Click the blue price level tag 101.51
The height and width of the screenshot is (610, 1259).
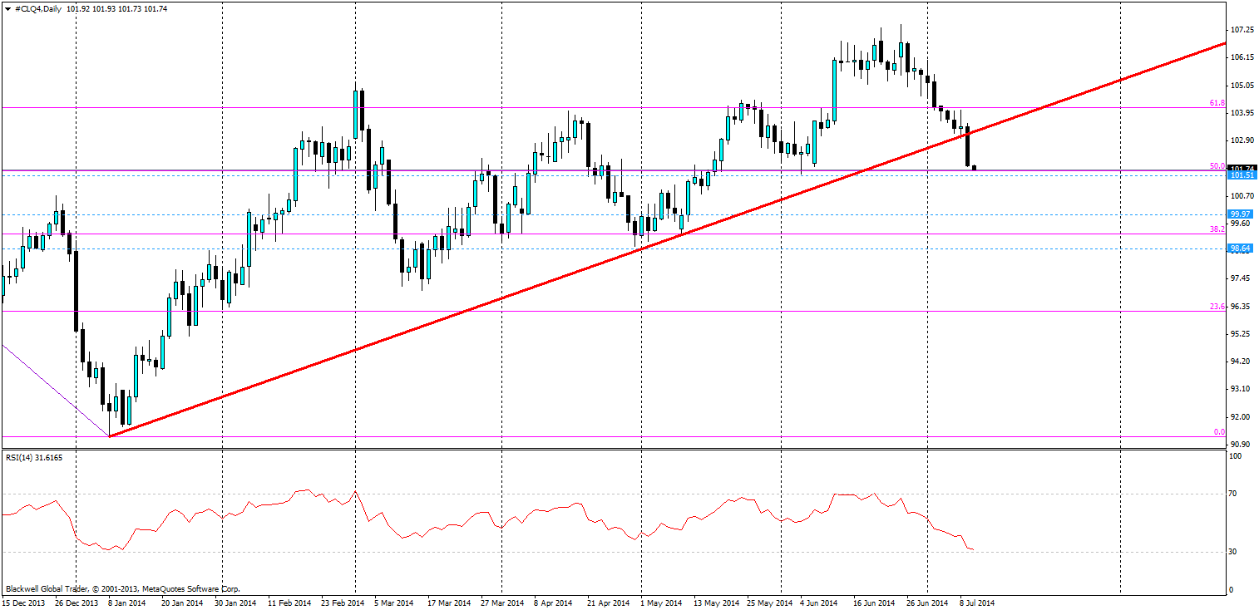[x=1242, y=175]
